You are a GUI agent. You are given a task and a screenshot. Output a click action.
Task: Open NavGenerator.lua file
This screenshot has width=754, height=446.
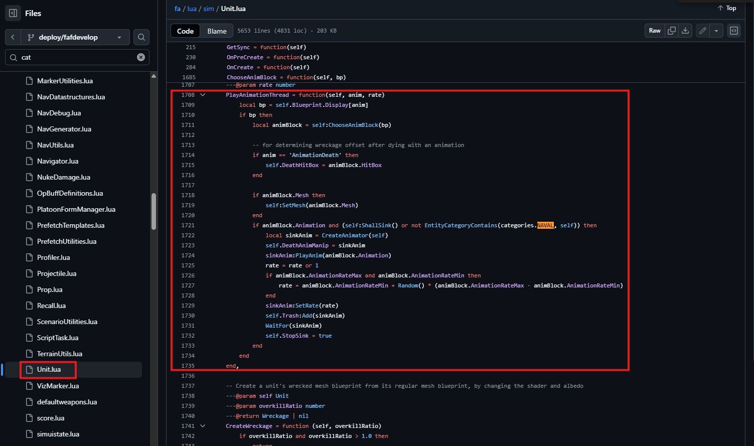64,129
